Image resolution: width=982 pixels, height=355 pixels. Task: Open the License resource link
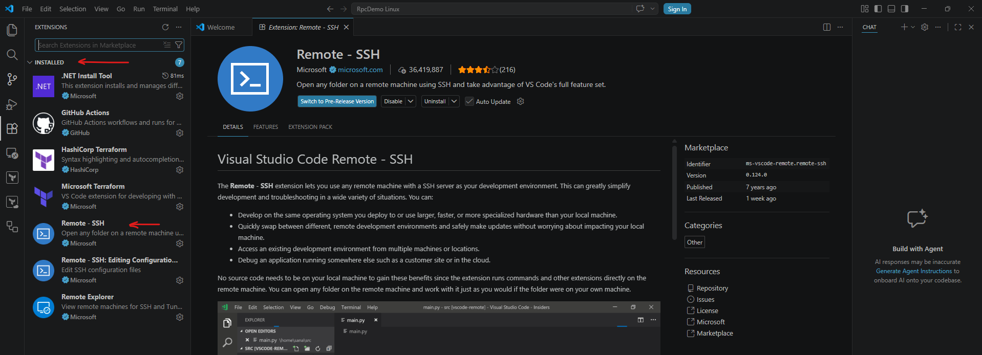click(707, 310)
